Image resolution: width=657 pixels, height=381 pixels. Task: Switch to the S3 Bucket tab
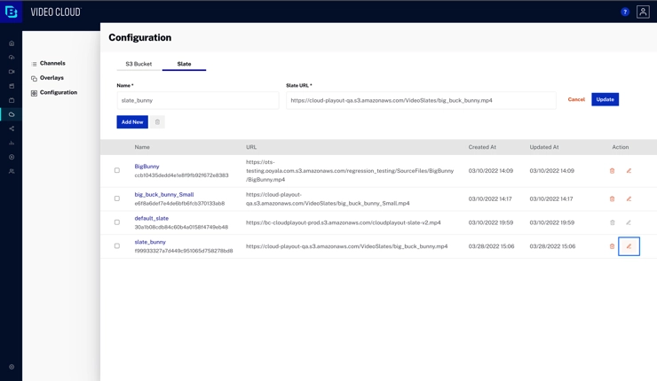(139, 64)
